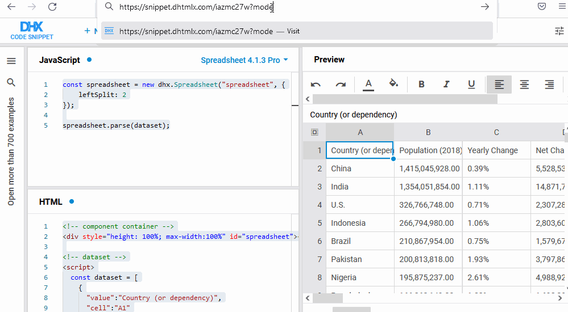This screenshot has height=312, width=568.
Task: Click the const dataset code line
Action: coord(104,277)
